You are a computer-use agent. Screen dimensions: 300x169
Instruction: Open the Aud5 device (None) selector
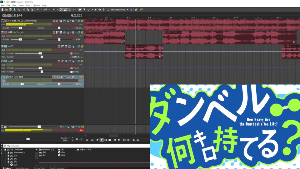coord(75,72)
